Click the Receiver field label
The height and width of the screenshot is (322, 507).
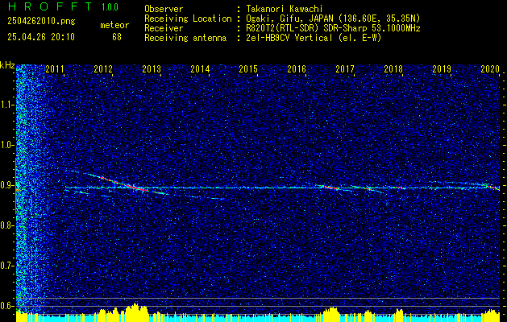click(x=164, y=28)
